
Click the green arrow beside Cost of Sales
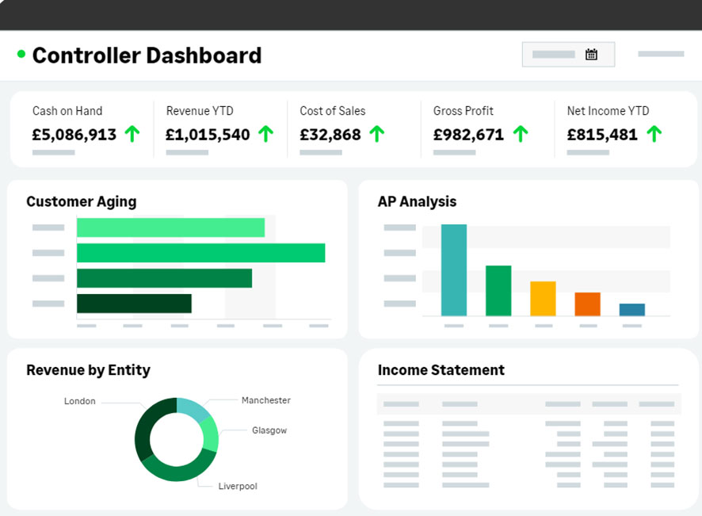pos(376,134)
